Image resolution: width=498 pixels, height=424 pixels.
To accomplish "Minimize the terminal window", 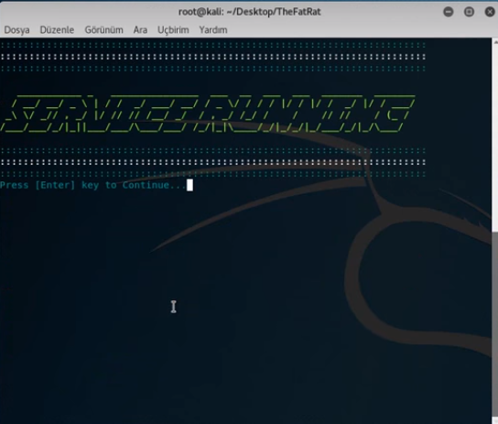I will coord(449,12).
